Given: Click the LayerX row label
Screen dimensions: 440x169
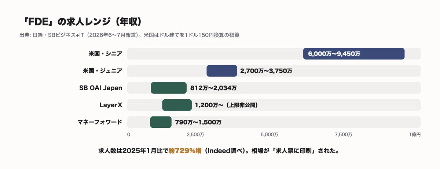Looking at the screenshot, I should pos(111,105).
